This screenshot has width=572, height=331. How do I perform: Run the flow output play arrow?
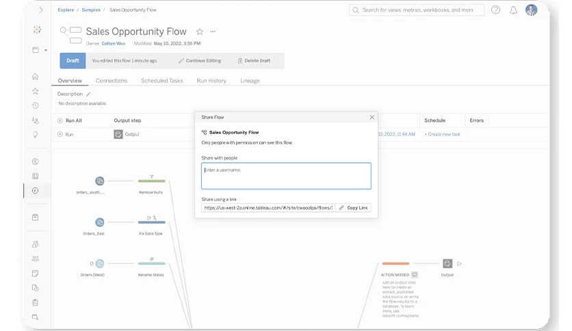[x=459, y=263]
